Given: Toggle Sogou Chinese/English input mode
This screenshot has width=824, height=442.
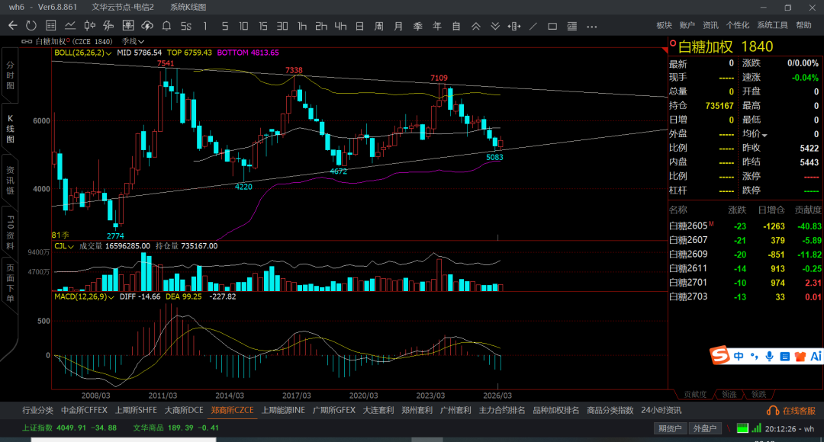Looking at the screenshot, I should 739,356.
